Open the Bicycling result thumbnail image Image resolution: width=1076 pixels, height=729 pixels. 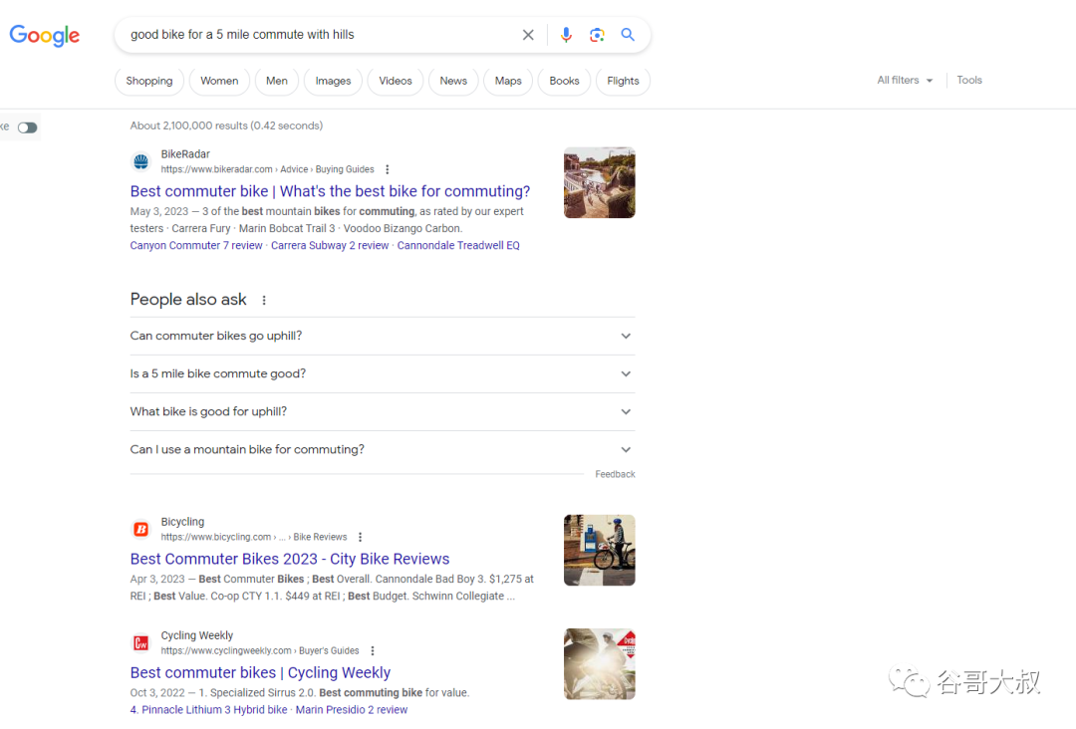pos(599,550)
